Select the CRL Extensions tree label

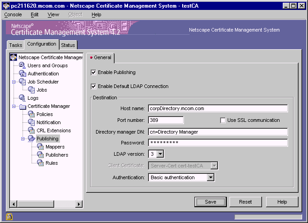click(54, 130)
